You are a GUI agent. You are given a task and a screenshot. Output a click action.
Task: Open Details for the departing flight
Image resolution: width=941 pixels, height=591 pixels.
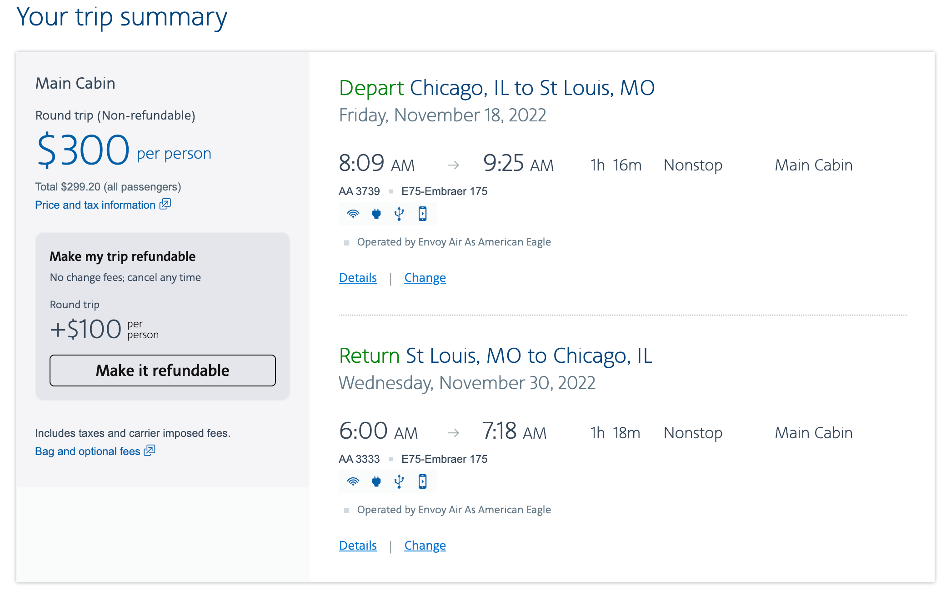pyautogui.click(x=357, y=277)
